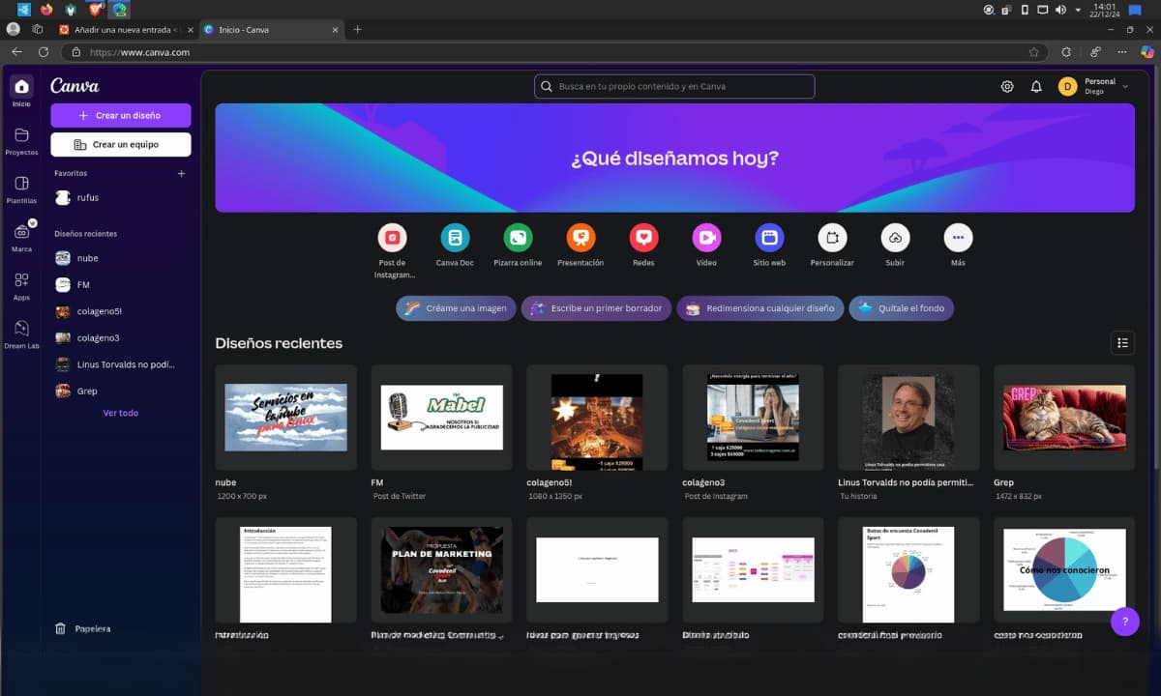The width and height of the screenshot is (1161, 696).
Task: Click the Subir upload icon
Action: pyautogui.click(x=895, y=237)
